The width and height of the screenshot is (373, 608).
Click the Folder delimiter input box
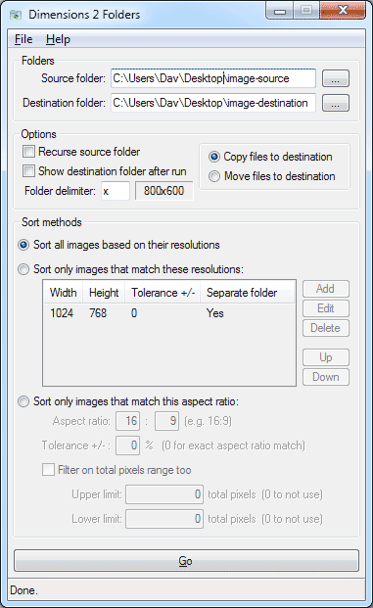point(116,191)
